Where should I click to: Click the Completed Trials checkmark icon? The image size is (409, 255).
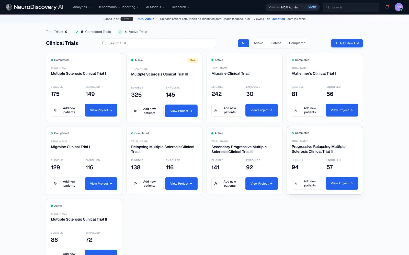point(77,32)
